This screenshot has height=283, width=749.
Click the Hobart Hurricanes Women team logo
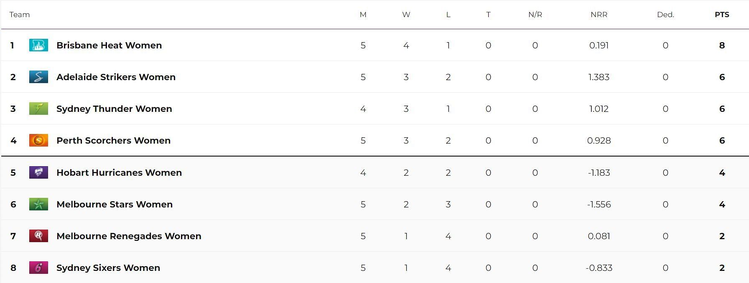38,172
